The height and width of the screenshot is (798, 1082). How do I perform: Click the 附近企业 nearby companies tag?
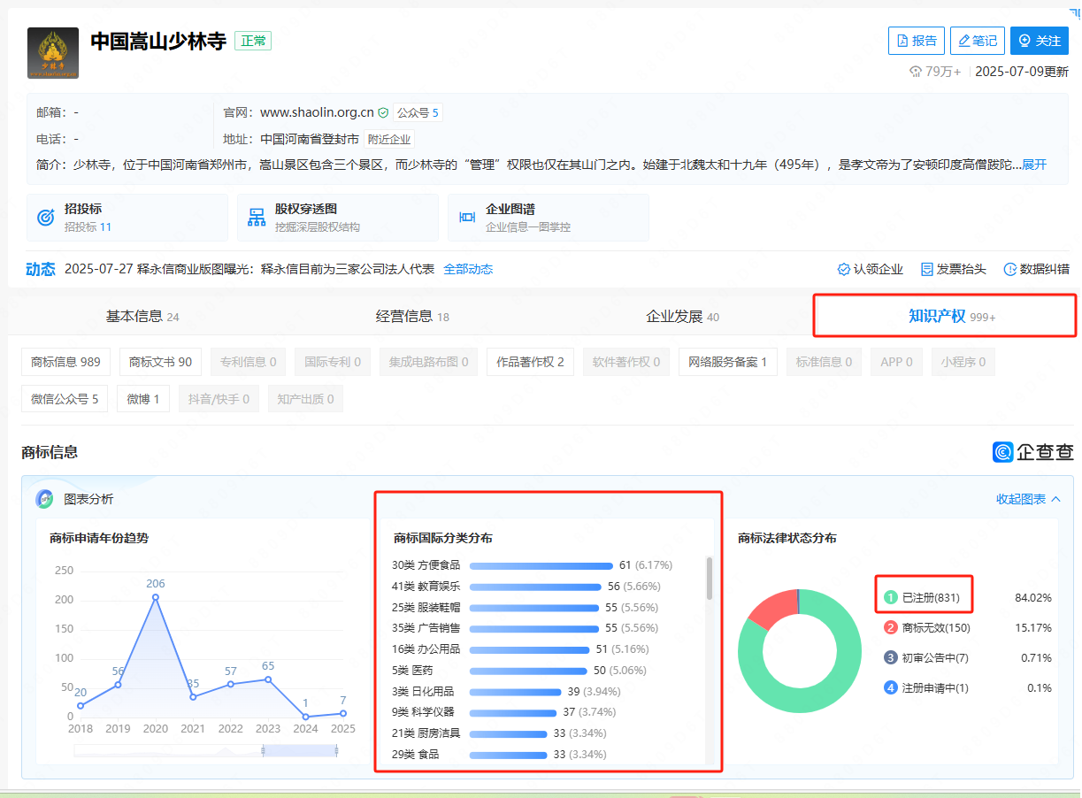389,139
